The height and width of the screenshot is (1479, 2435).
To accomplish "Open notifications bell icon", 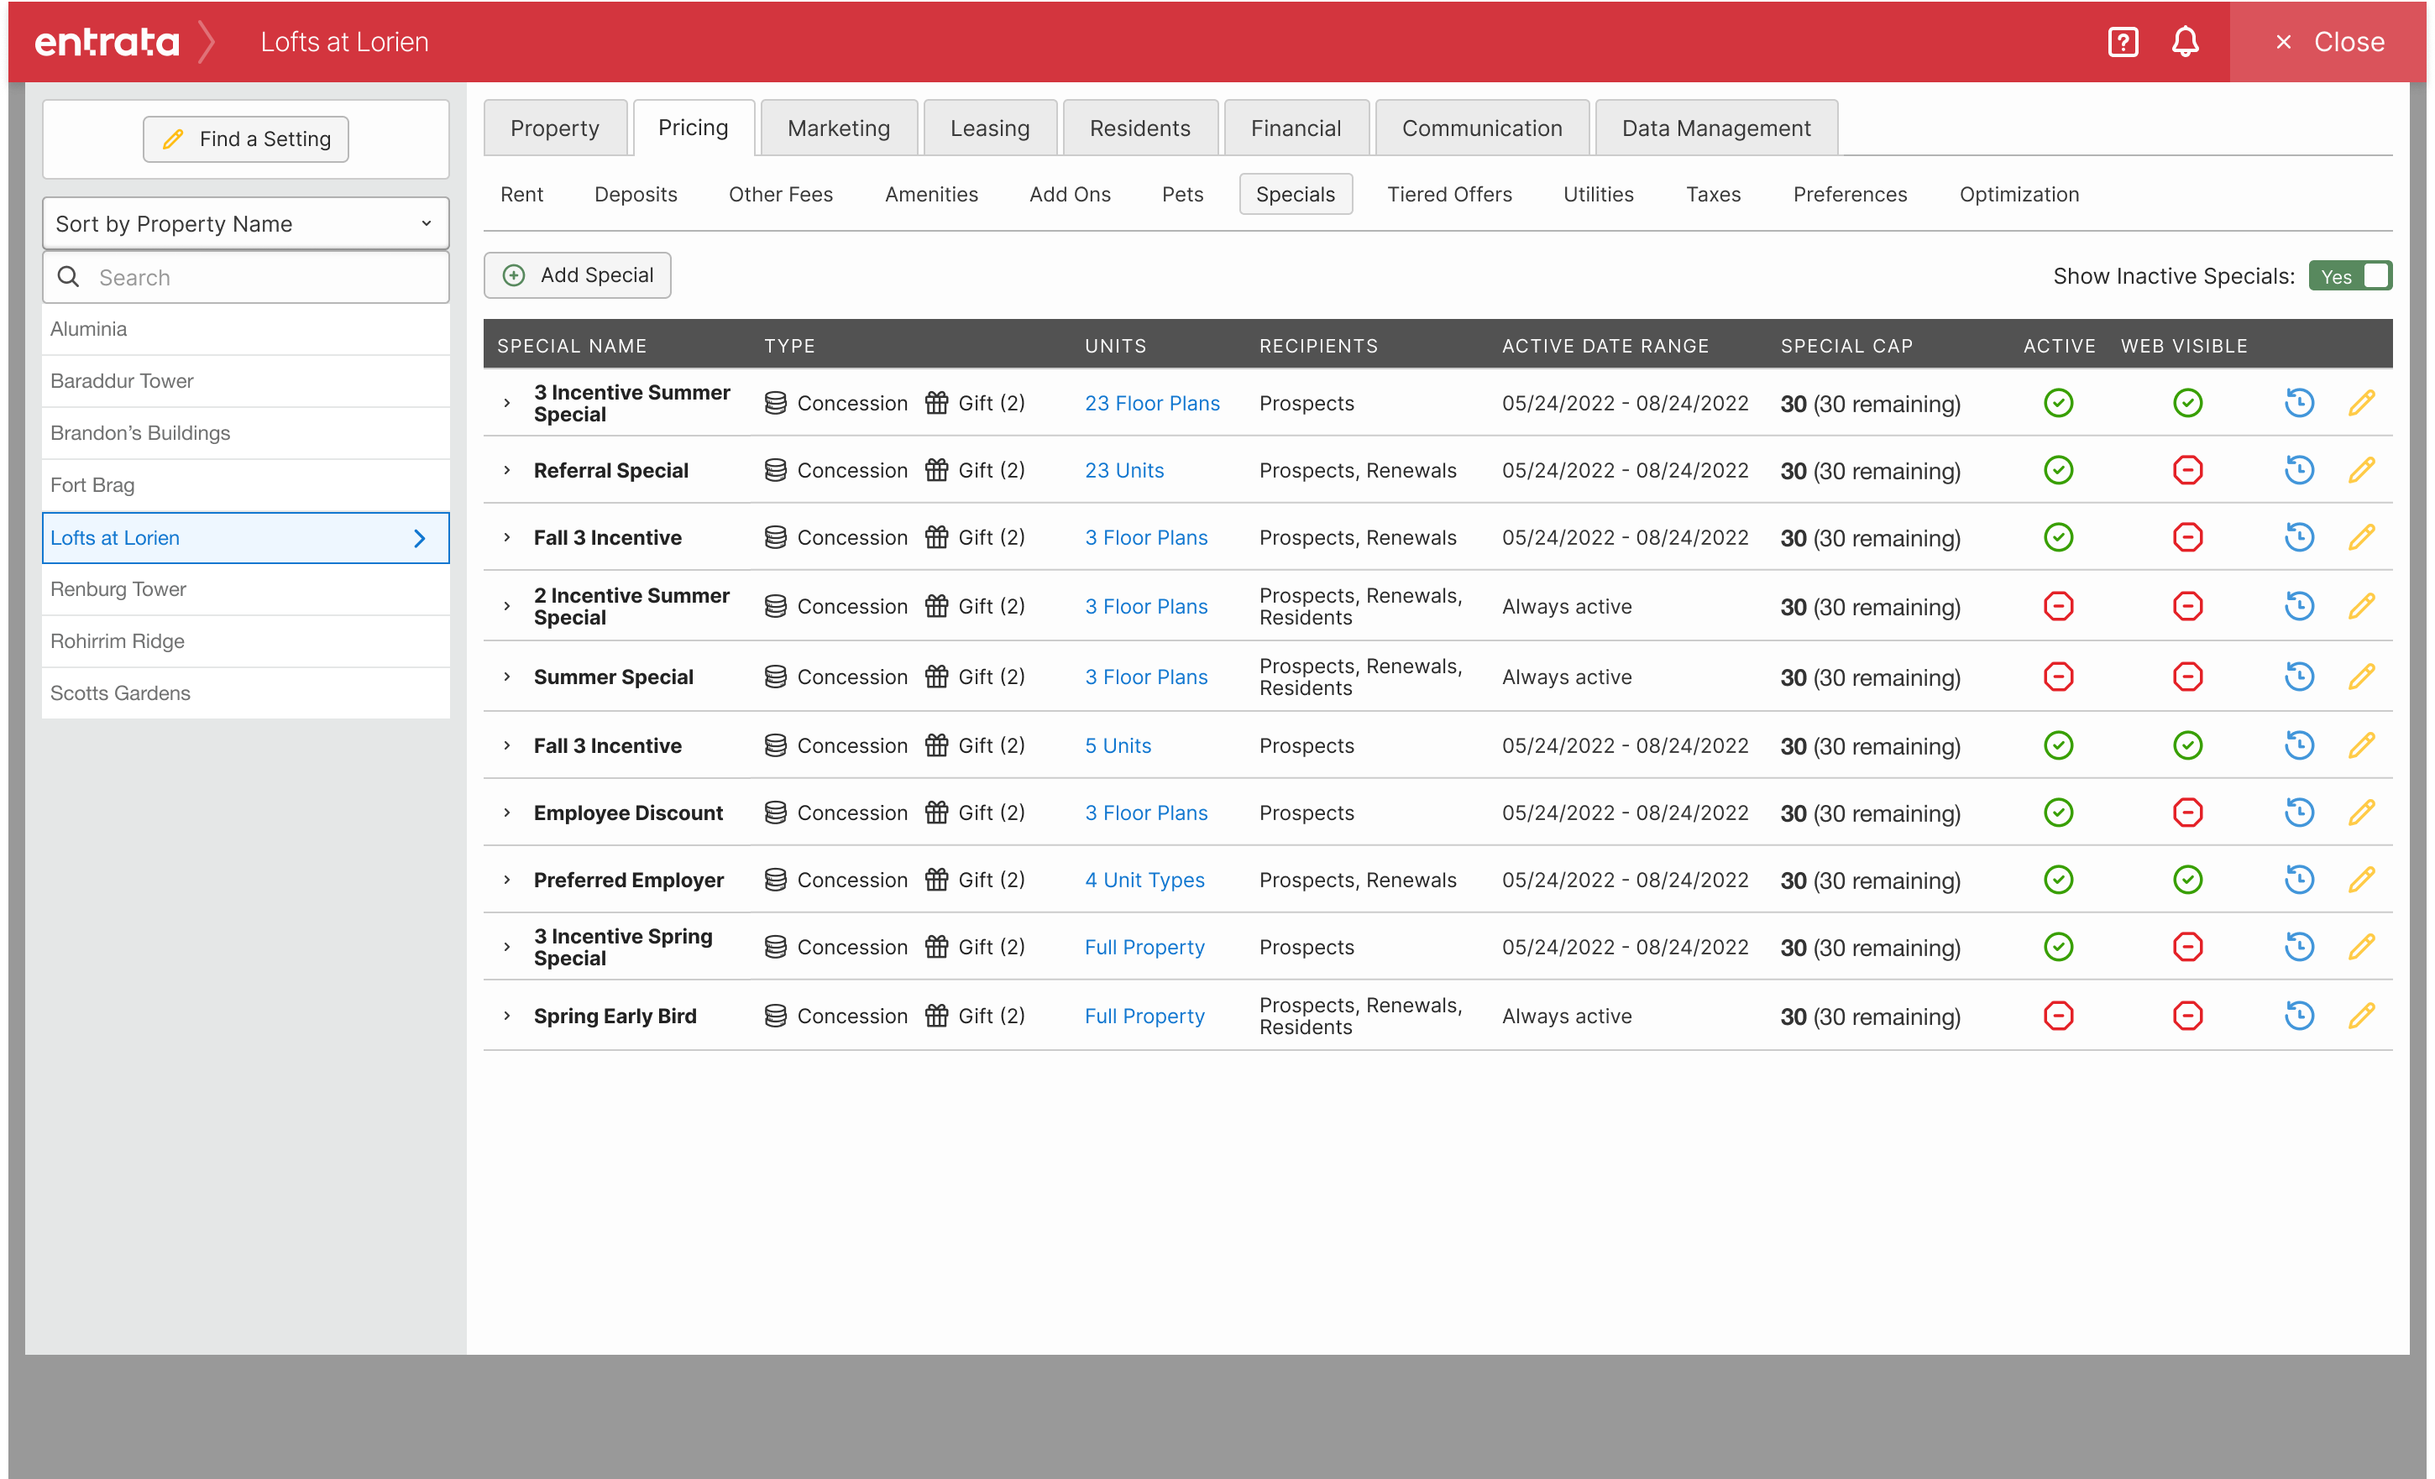I will click(2185, 41).
